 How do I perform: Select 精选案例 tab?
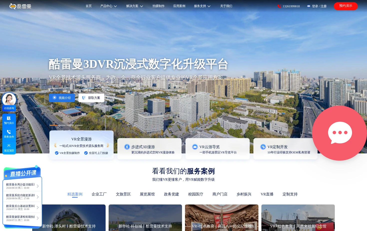click(75, 194)
